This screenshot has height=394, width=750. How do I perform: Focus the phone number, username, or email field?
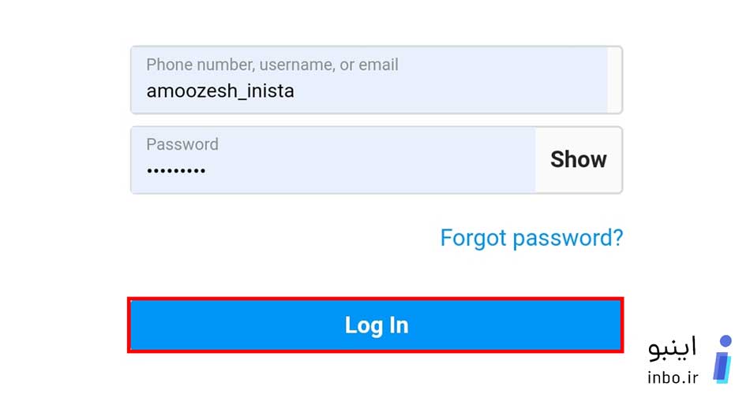coord(377,80)
